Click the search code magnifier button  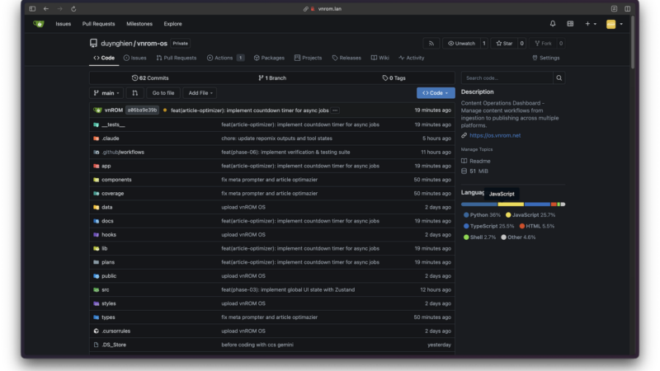pos(559,77)
